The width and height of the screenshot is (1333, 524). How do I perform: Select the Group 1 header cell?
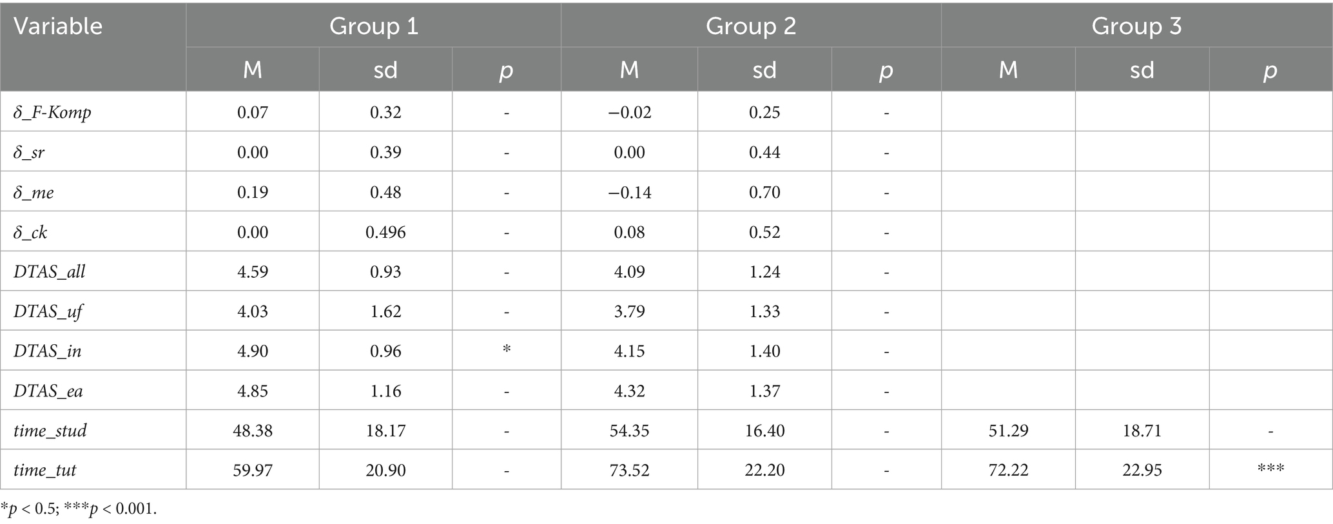[x=373, y=26]
